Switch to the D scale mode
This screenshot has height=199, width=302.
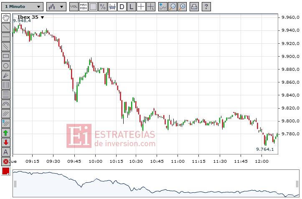[122, 7]
